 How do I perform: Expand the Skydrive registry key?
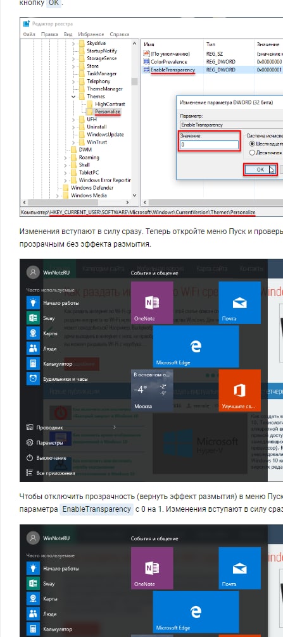click(73, 43)
